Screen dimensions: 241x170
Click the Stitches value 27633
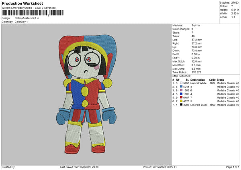[235, 3]
